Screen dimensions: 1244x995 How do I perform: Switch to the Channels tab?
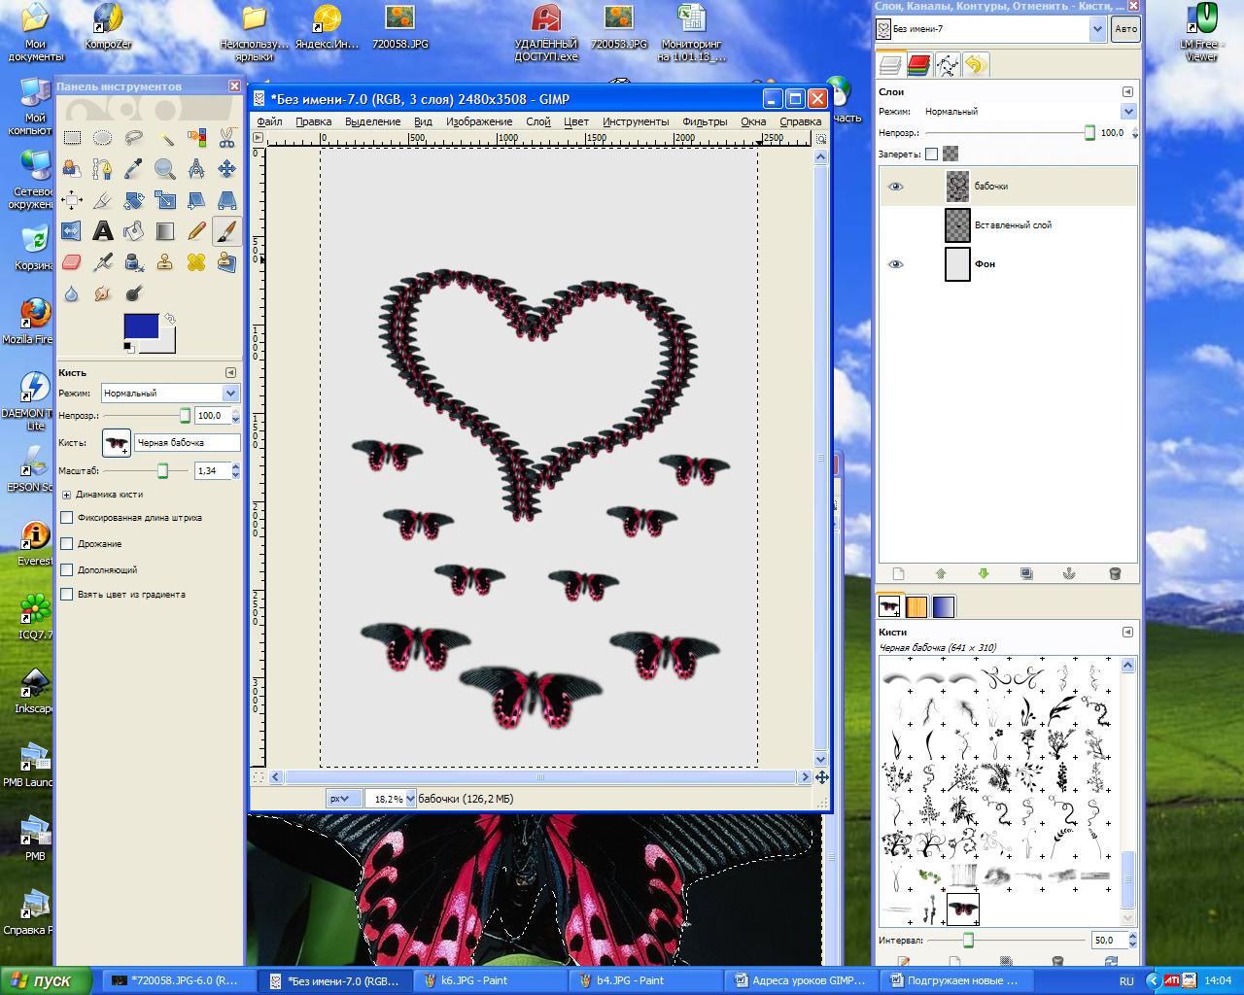pos(918,65)
